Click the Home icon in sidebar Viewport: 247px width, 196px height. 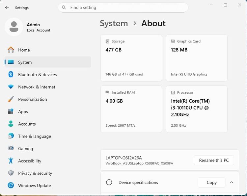click(x=11, y=50)
